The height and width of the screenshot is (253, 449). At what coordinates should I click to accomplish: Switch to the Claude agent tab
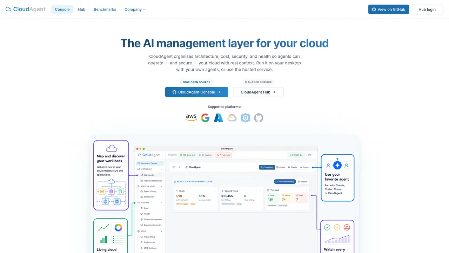tap(293, 167)
